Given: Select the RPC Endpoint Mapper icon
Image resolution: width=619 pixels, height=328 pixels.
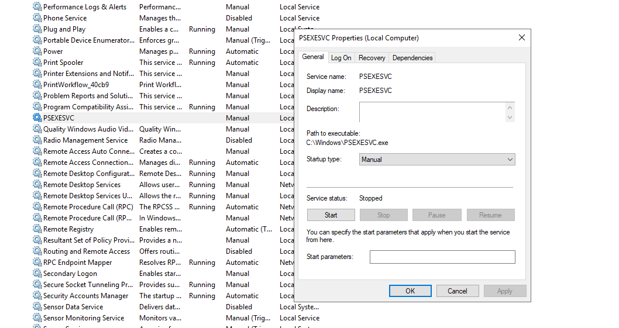Looking at the screenshot, I should pos(37,263).
